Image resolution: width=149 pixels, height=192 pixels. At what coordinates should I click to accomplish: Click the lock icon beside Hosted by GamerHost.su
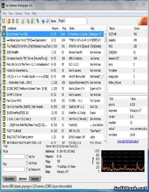click(4, 70)
